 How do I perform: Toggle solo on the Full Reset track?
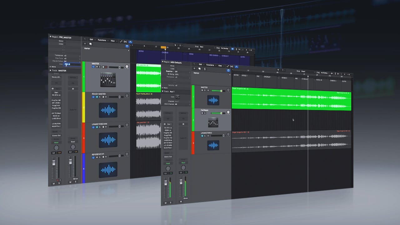[x=205, y=113]
